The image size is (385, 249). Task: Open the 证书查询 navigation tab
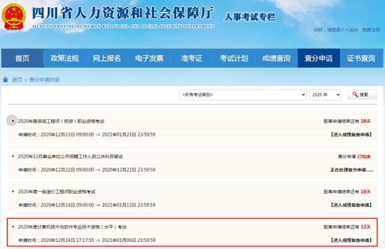pos(361,58)
